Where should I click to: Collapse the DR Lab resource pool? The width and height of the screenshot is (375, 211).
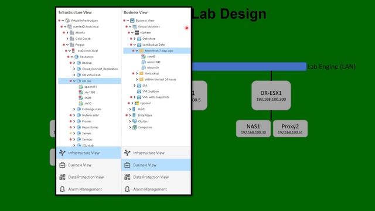coord(74,81)
